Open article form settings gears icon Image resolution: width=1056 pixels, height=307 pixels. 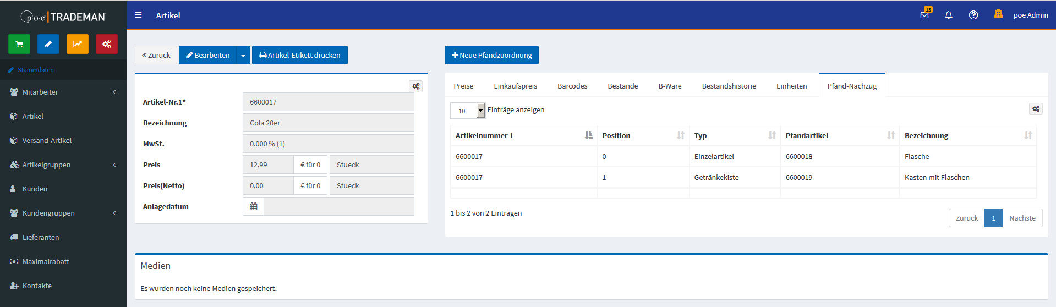point(416,86)
